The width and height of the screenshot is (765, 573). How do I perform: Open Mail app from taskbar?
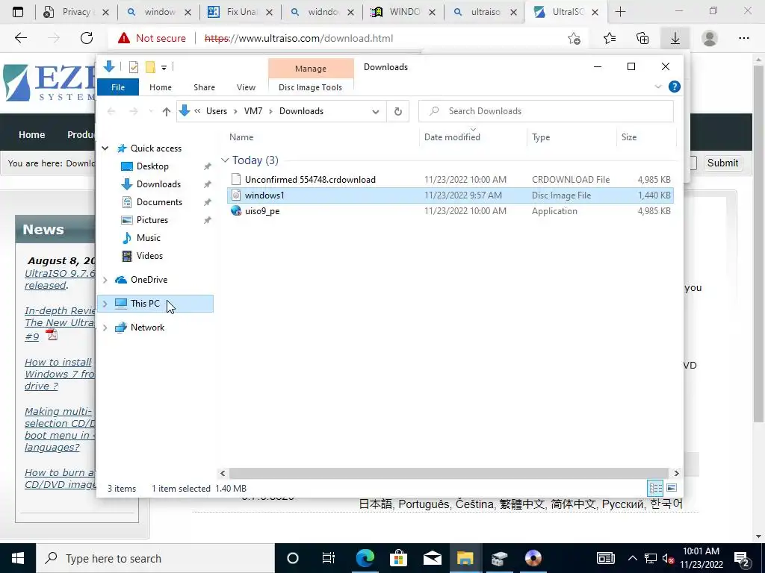click(x=433, y=558)
